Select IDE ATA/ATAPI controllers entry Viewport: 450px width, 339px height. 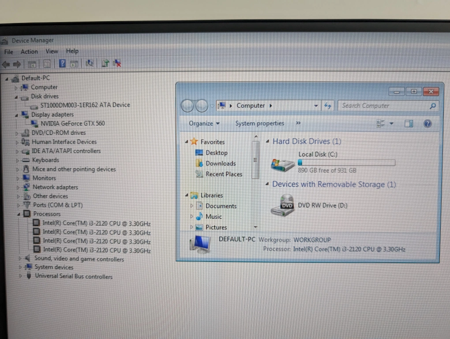tap(66, 151)
